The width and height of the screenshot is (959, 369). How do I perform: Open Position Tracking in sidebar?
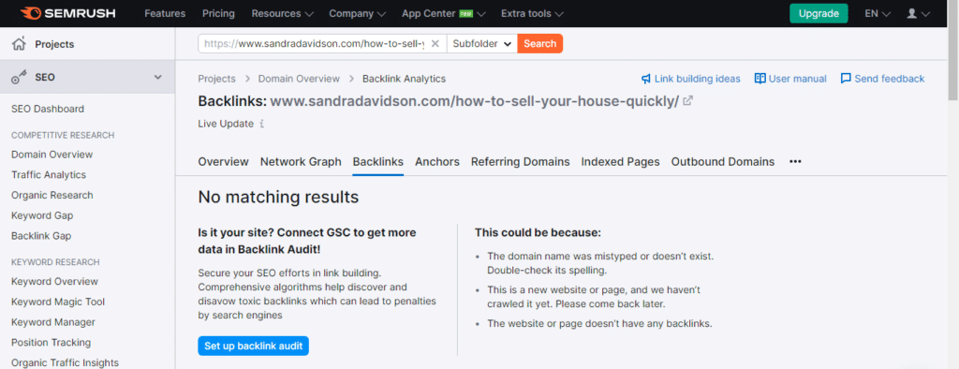[51, 342]
